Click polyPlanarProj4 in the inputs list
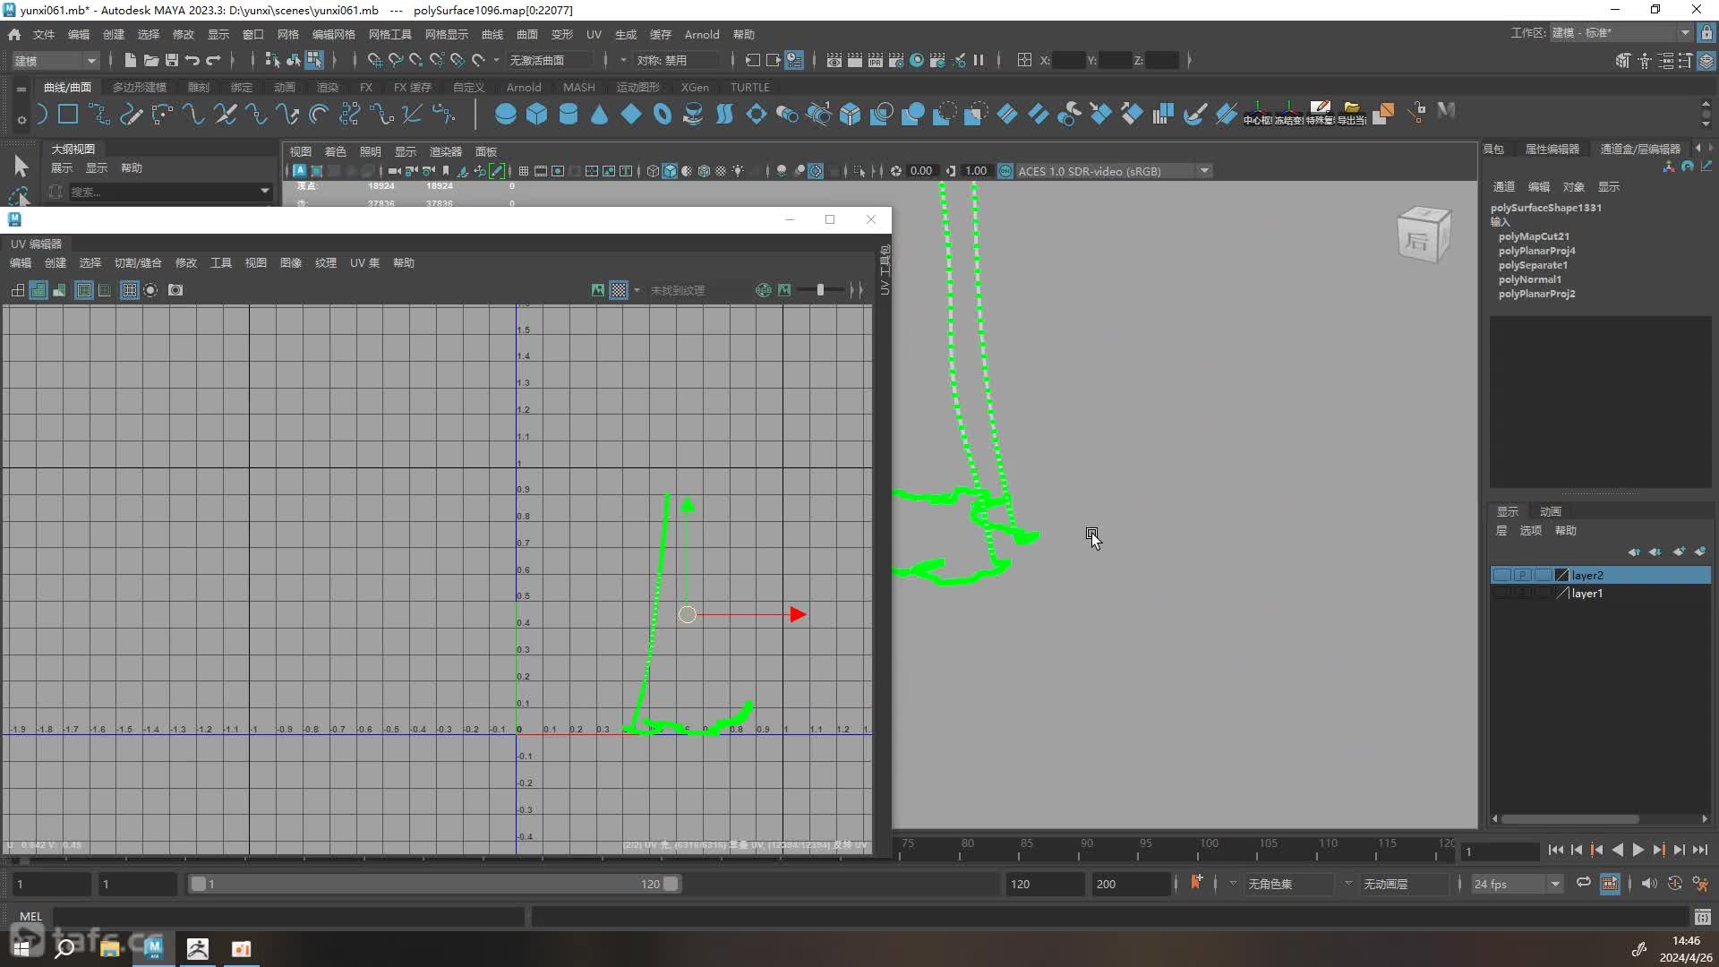The width and height of the screenshot is (1719, 967). click(1537, 251)
